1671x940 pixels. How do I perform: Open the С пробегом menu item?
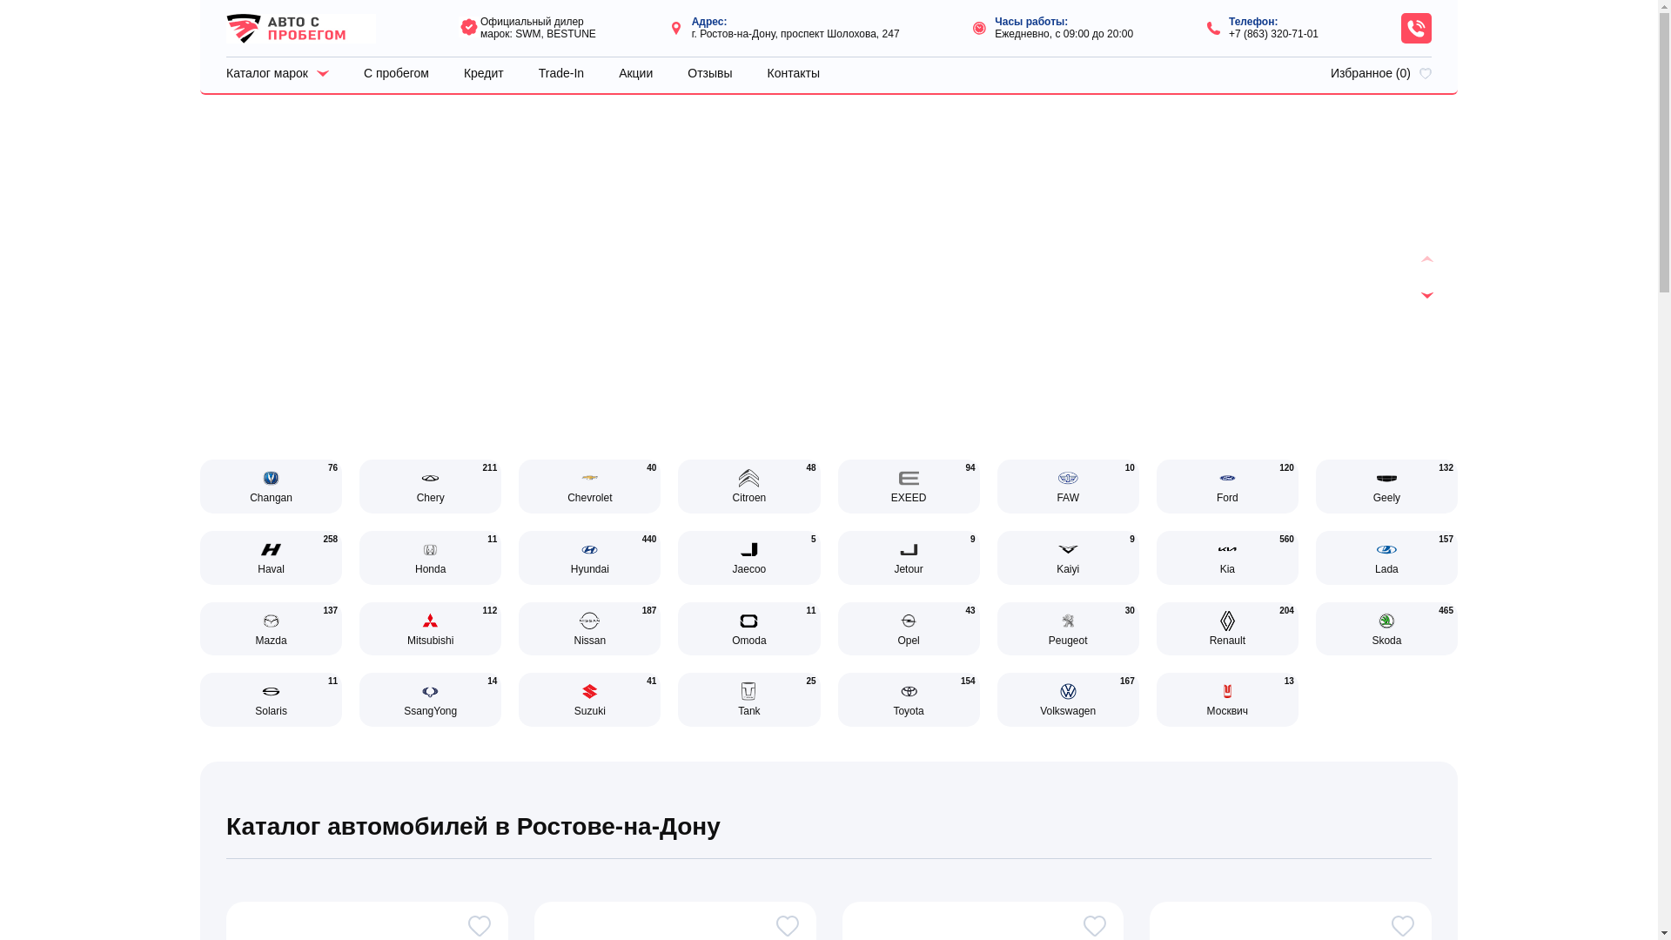click(x=396, y=73)
